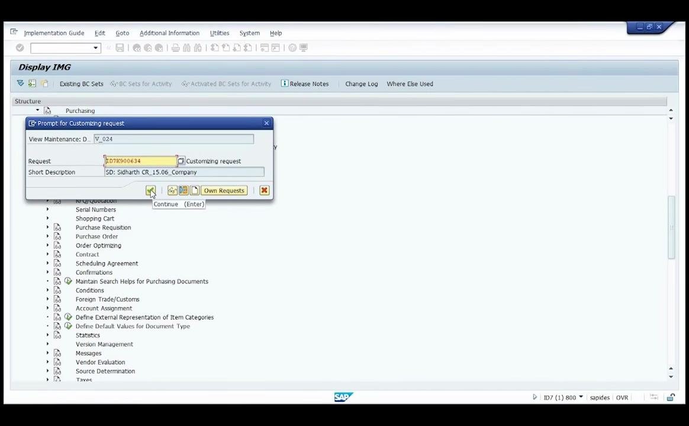The image size is (689, 426).
Task: Click the Customize Local Layout monitor icon
Action: pos(304,48)
